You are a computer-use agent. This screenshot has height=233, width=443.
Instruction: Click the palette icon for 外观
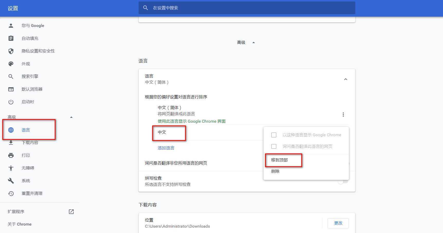click(11, 64)
